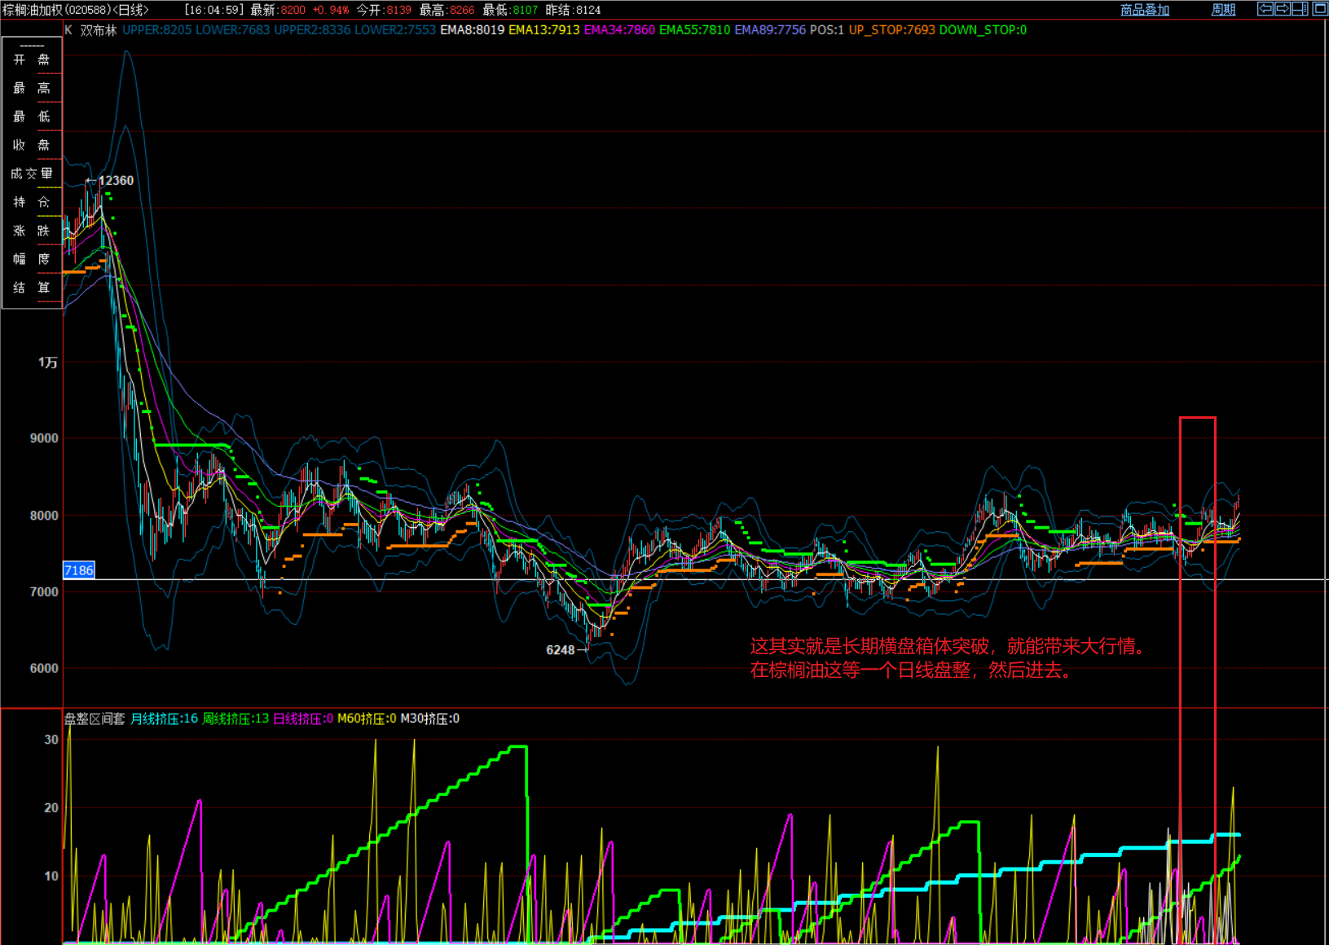Image resolution: width=1329 pixels, height=945 pixels.
Task: Click the 月线挤压 cyan legend label
Action: (x=164, y=719)
